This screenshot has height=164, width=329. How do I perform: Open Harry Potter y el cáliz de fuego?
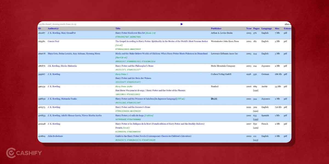129,115
